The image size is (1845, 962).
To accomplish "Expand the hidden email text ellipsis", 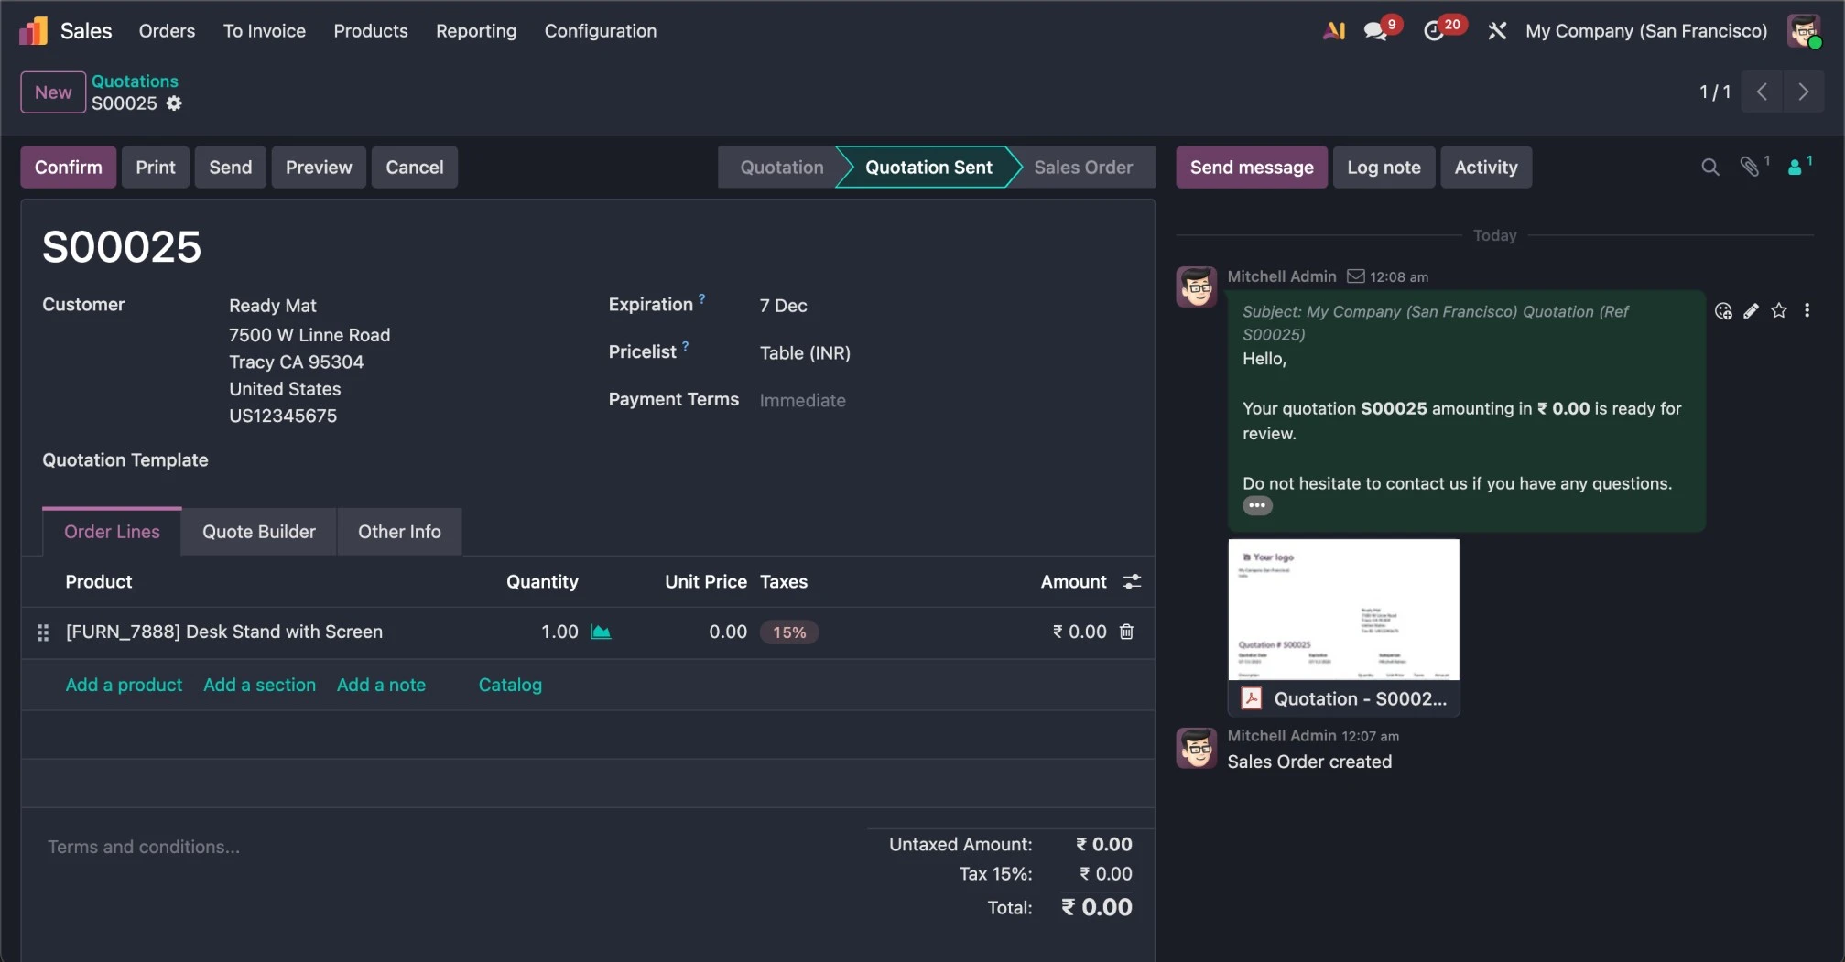I will [1257, 506].
